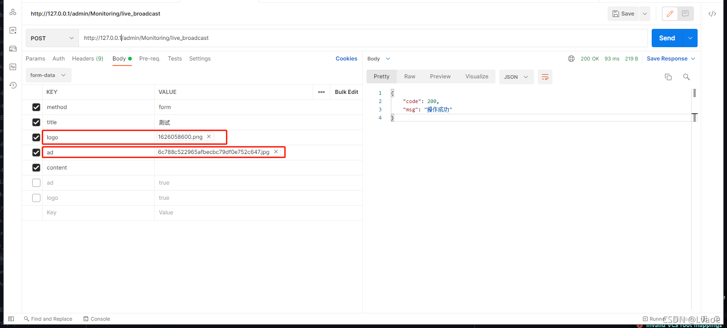Switch to the Preview response view
The image size is (727, 328).
(x=440, y=77)
